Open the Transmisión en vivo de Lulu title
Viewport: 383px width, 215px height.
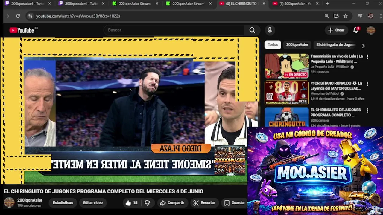(337, 59)
